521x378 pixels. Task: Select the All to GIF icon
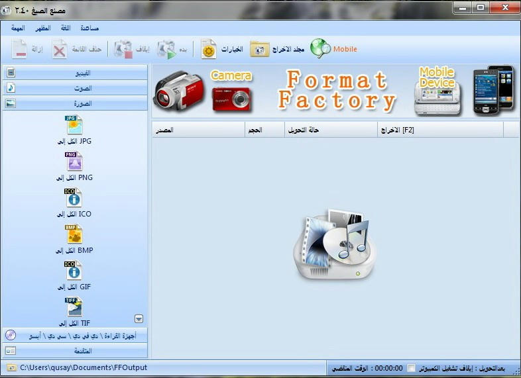pos(73,270)
